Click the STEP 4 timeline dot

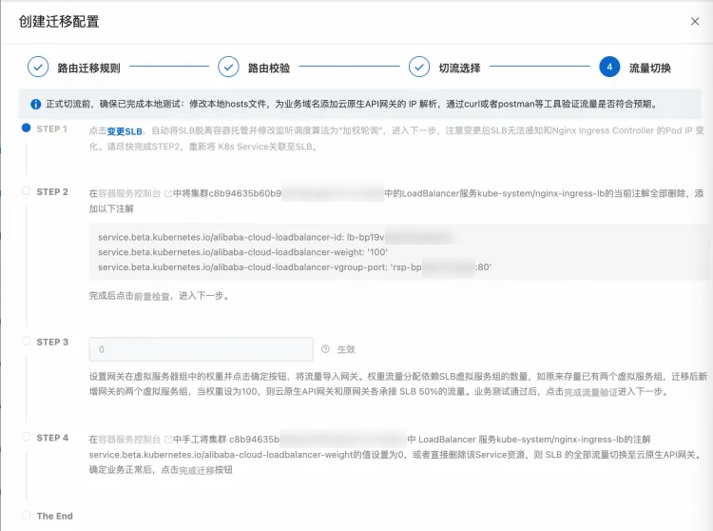click(27, 437)
